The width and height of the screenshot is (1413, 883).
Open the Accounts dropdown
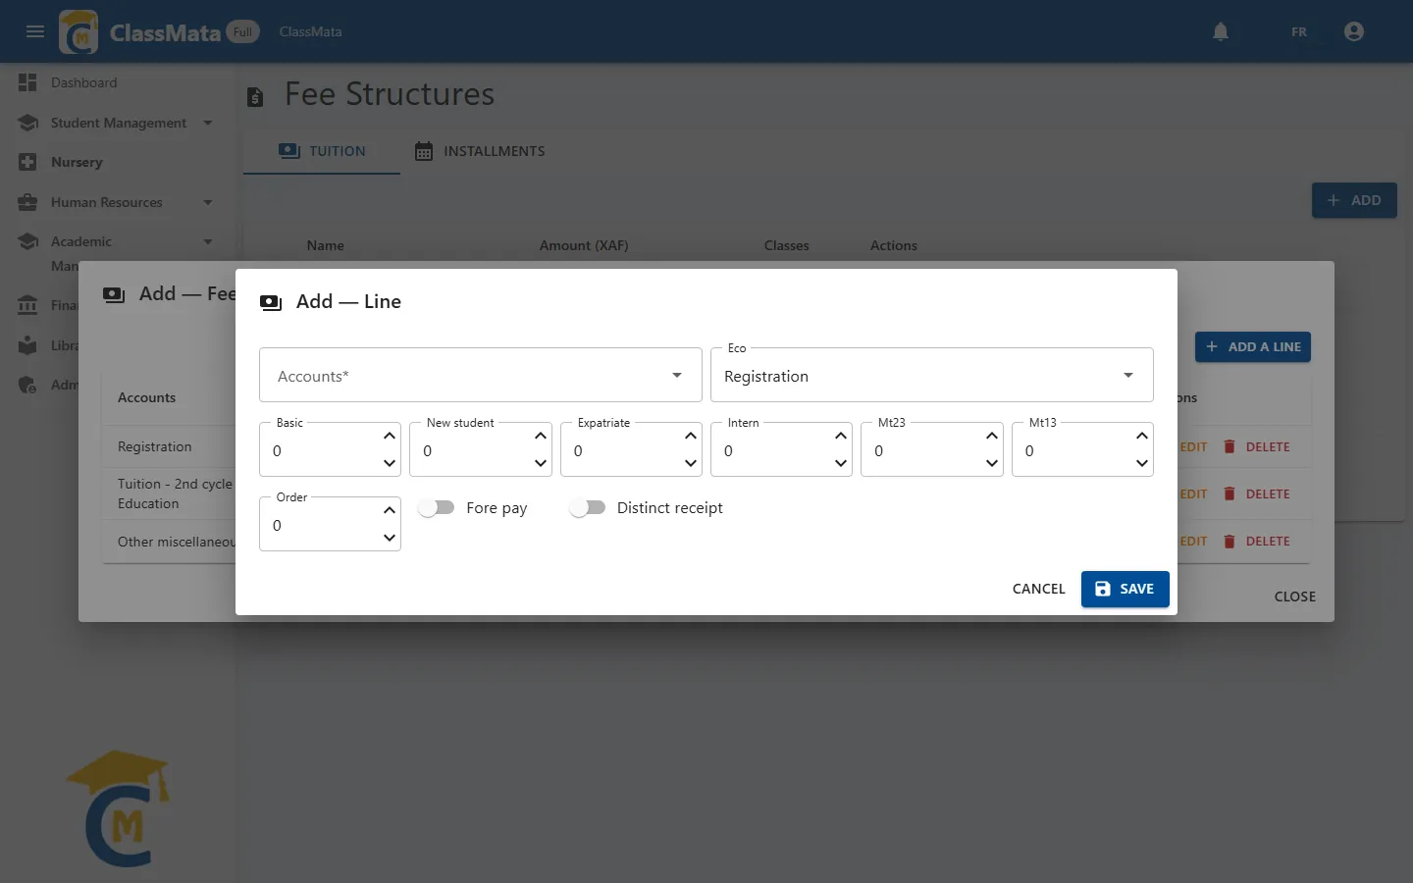click(x=481, y=375)
